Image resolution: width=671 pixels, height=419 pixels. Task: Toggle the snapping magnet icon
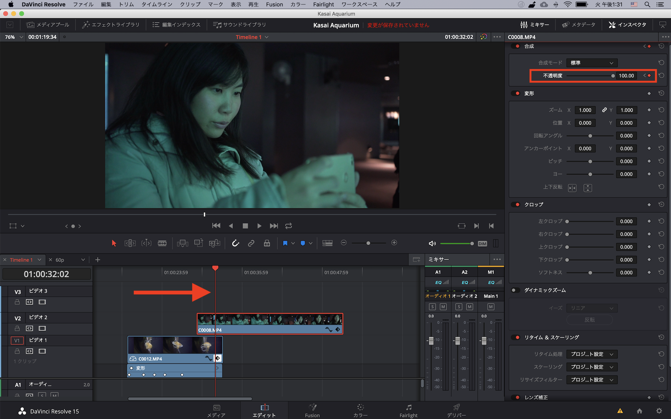click(236, 243)
